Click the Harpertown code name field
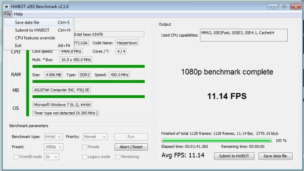 [x=127, y=43]
